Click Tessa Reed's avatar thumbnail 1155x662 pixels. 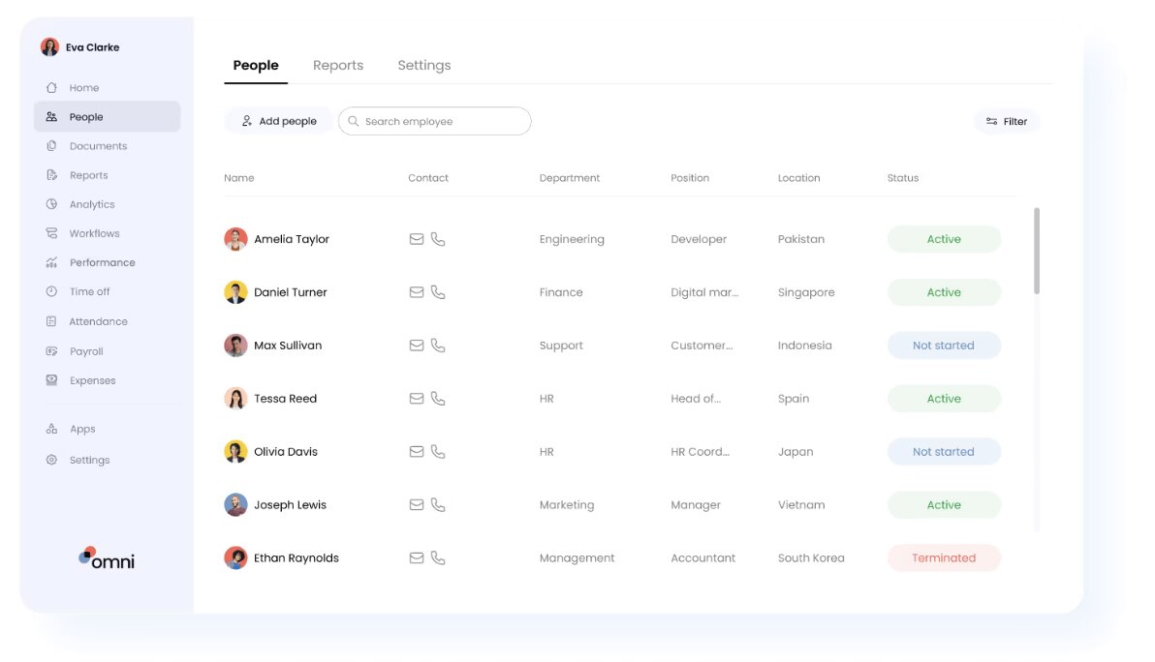pyautogui.click(x=235, y=399)
